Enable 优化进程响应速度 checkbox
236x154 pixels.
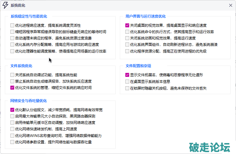[x=12, y=26]
